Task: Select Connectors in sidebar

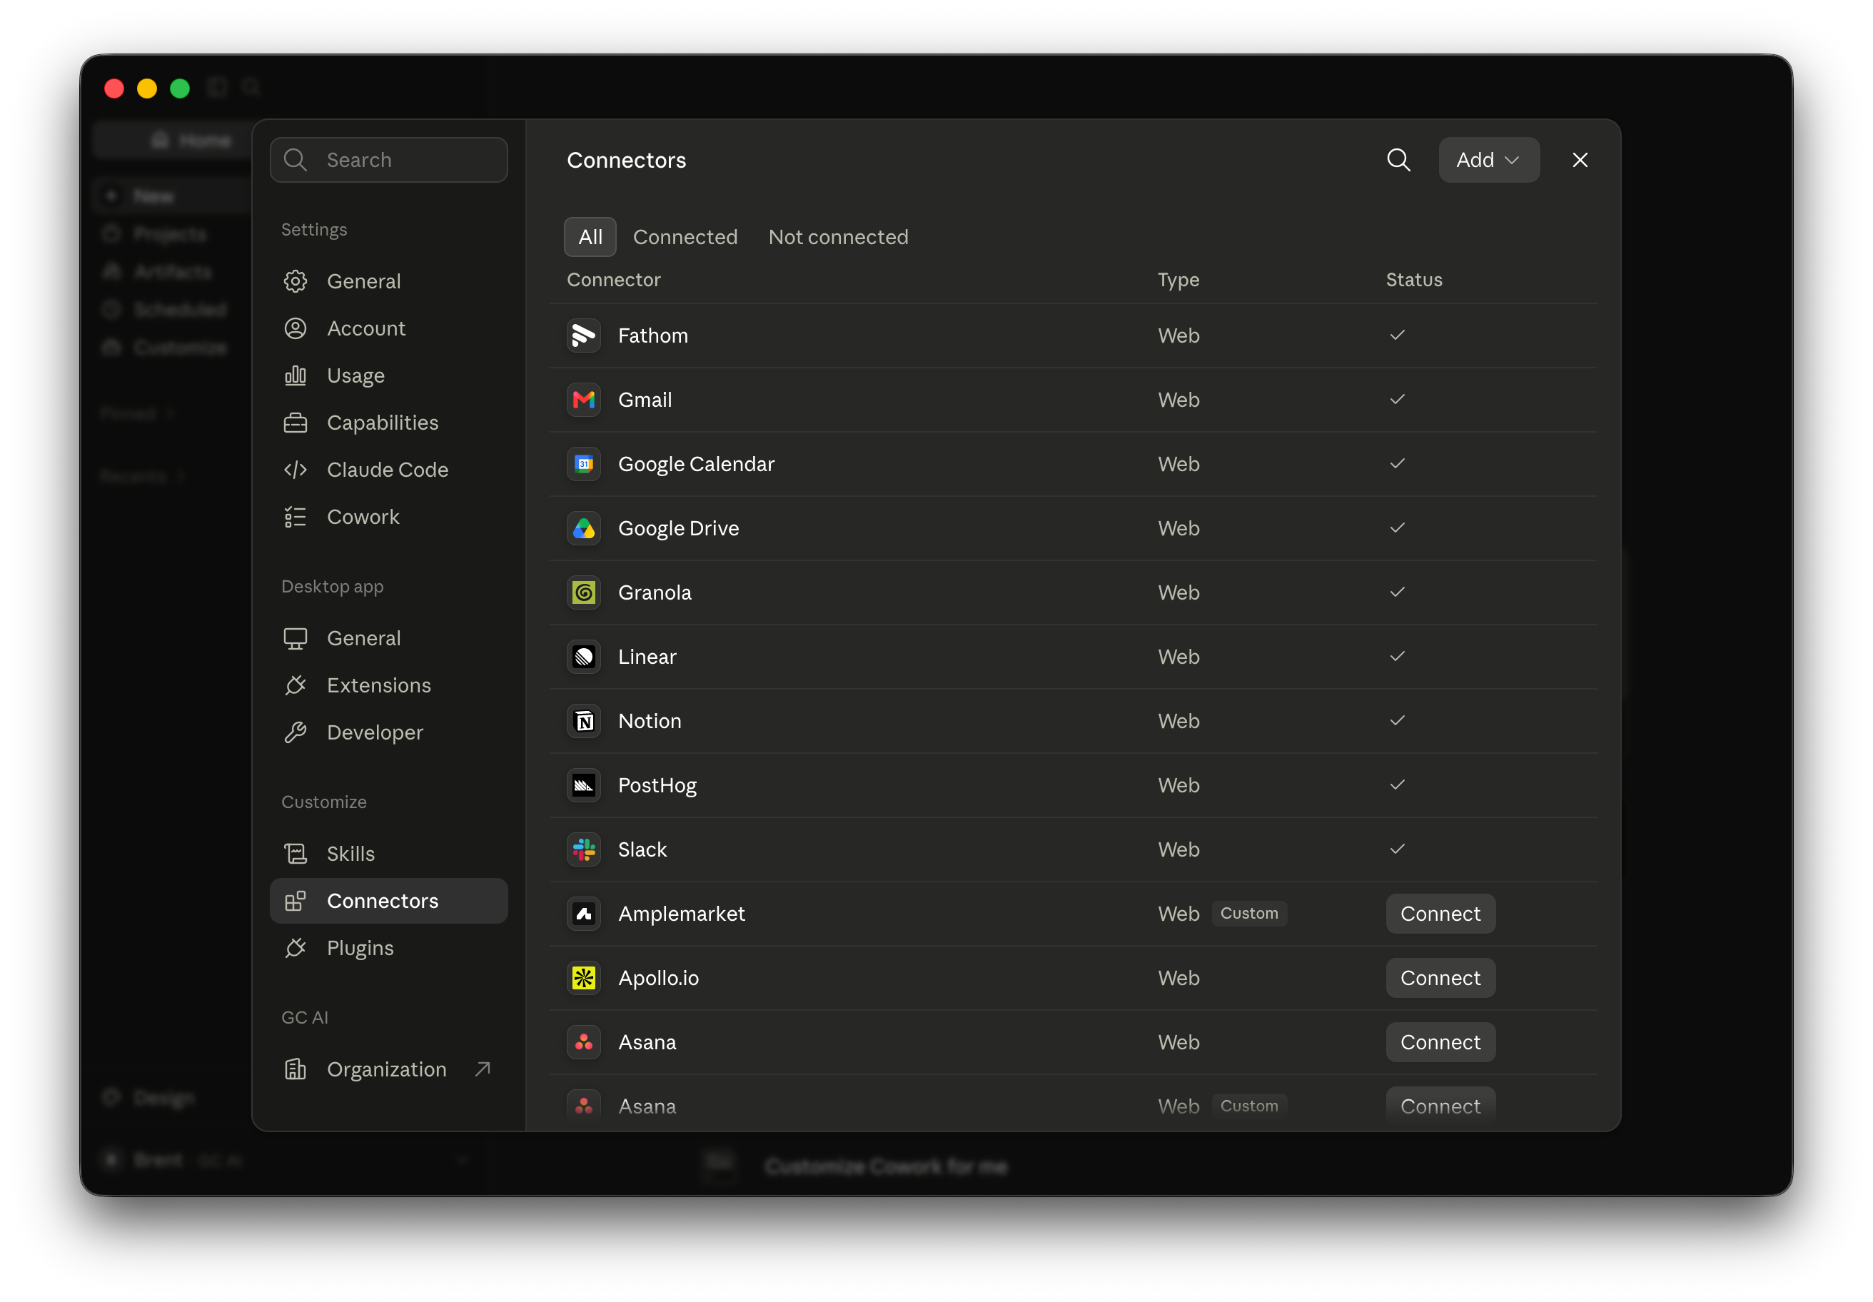Action: coord(388,902)
